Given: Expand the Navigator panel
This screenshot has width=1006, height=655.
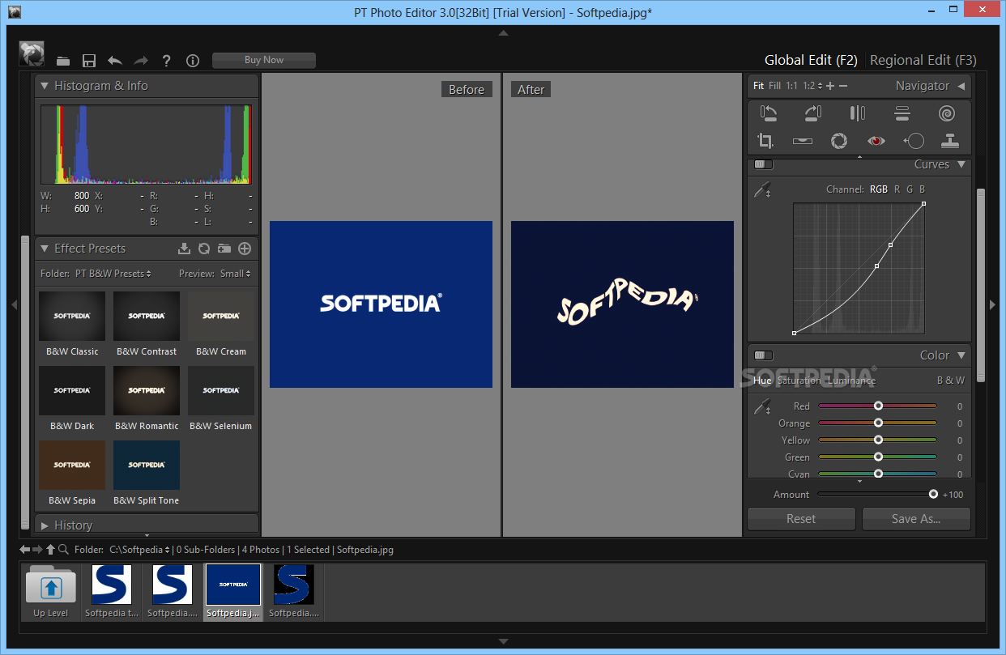Looking at the screenshot, I should (x=961, y=86).
